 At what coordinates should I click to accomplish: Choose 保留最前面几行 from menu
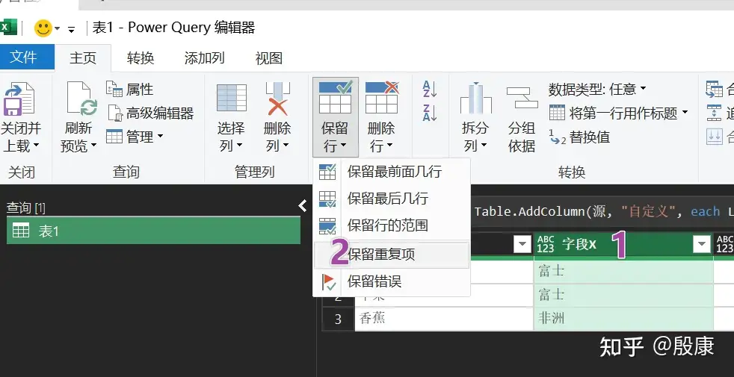coord(392,172)
